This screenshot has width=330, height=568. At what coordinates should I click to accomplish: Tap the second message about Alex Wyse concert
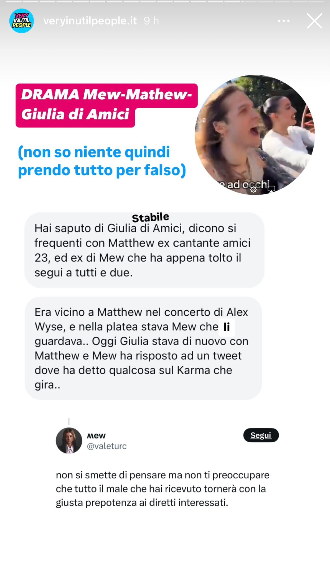[143, 348]
